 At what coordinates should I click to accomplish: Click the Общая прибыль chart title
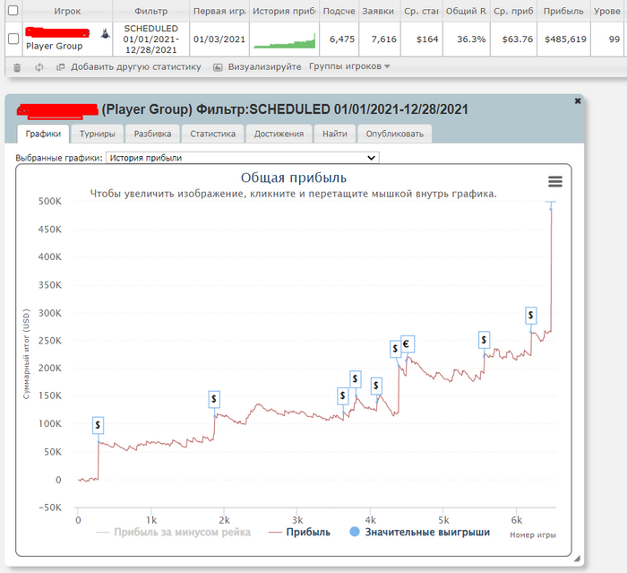click(294, 178)
